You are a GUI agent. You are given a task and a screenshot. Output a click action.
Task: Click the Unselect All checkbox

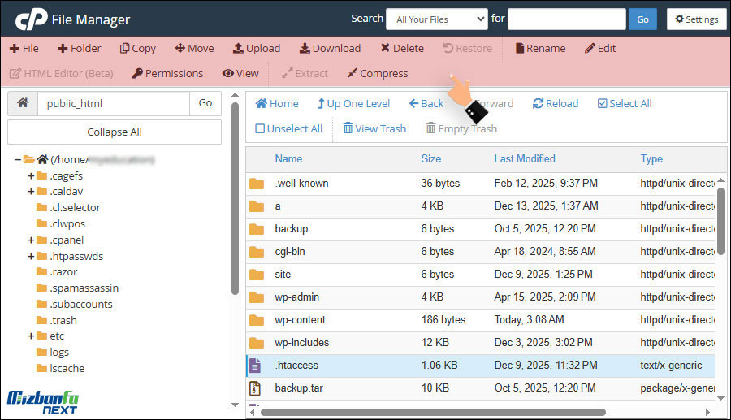tap(260, 128)
